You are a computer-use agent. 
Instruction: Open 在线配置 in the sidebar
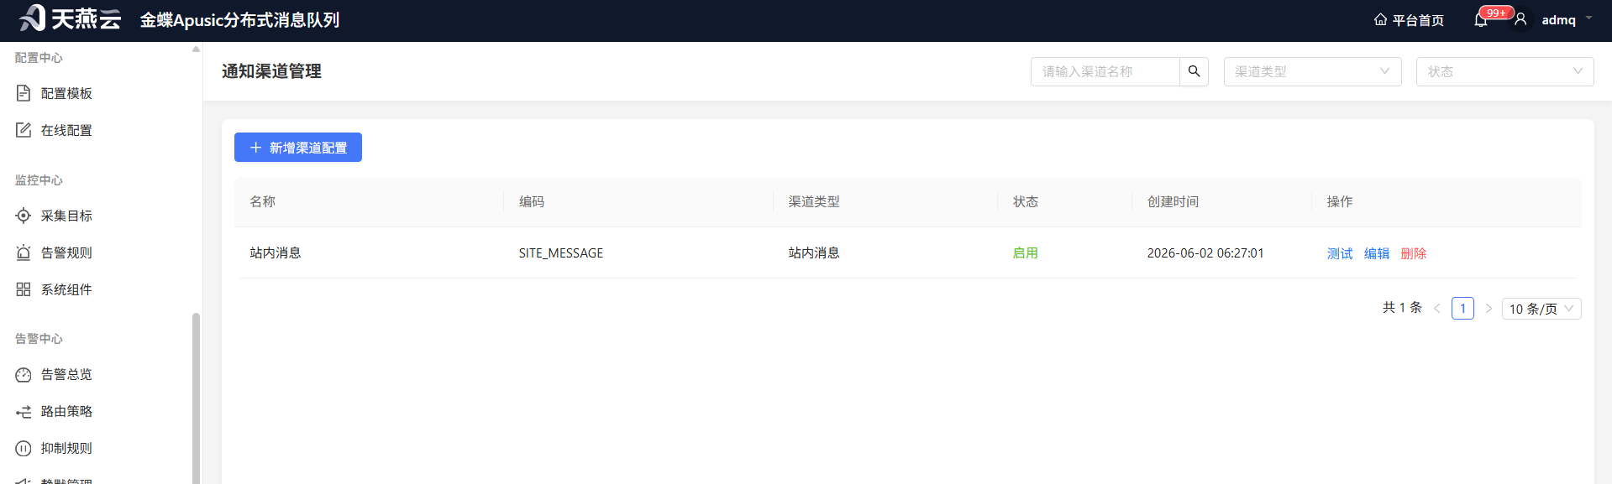click(66, 130)
